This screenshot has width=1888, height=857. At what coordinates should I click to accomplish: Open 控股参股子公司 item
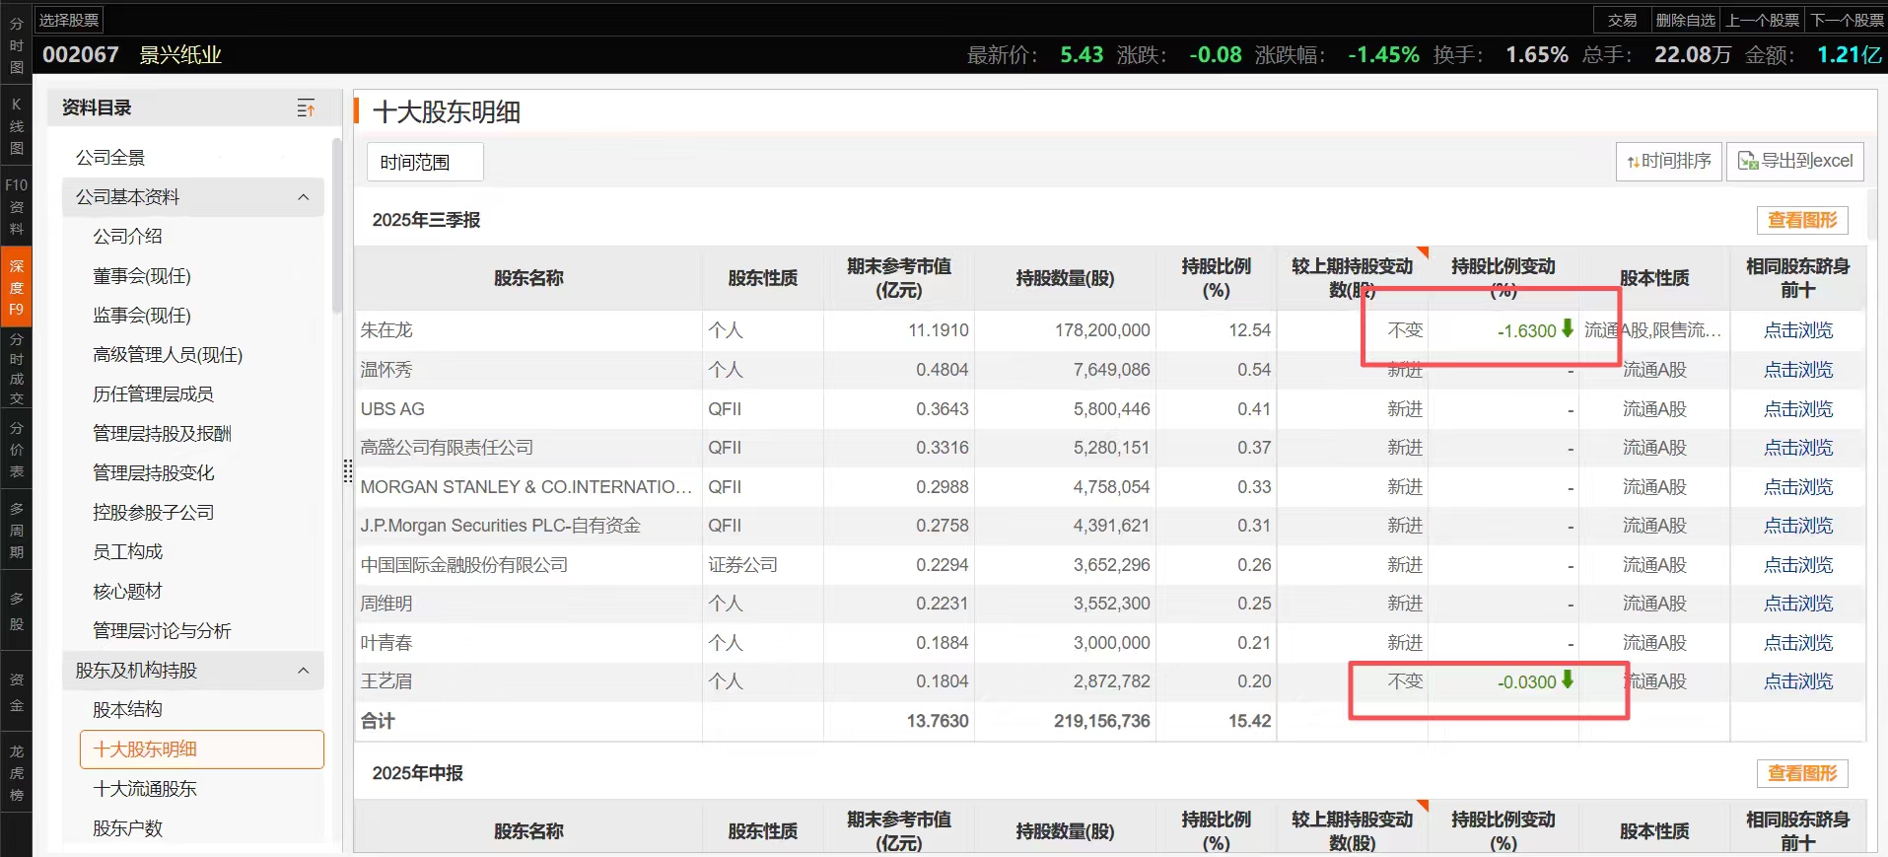coord(153,513)
